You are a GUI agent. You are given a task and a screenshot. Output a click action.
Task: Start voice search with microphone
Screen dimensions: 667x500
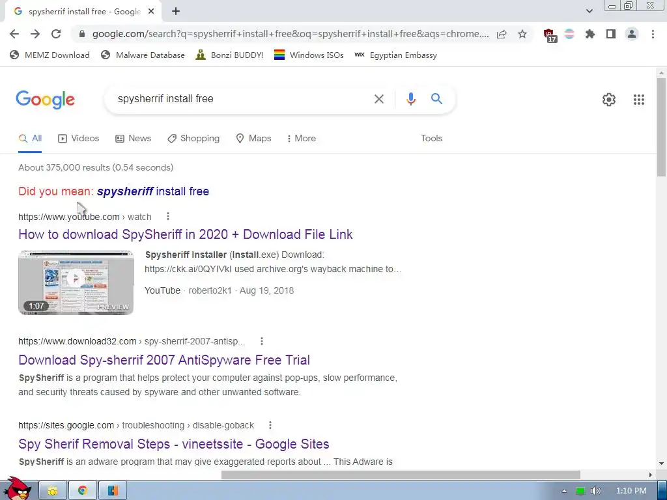410,99
